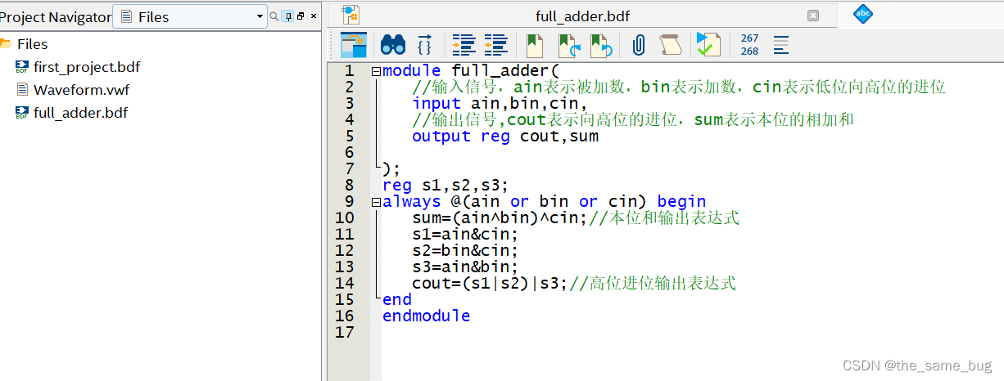Click the schematic icon left of full_adder.bdf tab
The width and height of the screenshot is (1004, 381).
(351, 14)
